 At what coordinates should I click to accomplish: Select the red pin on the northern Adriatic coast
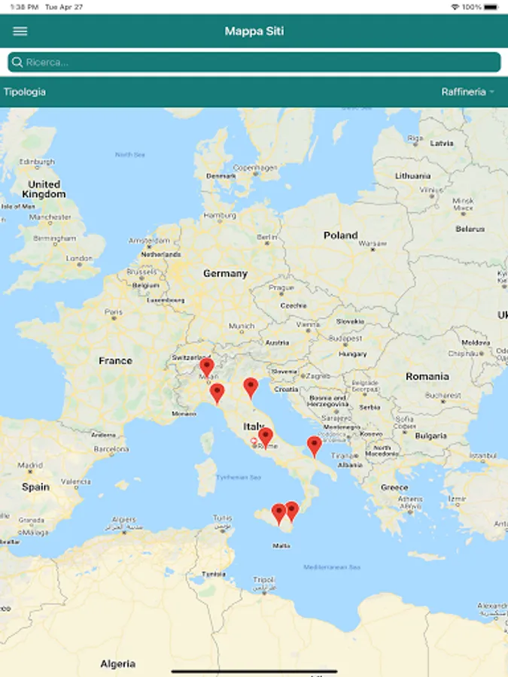251,387
